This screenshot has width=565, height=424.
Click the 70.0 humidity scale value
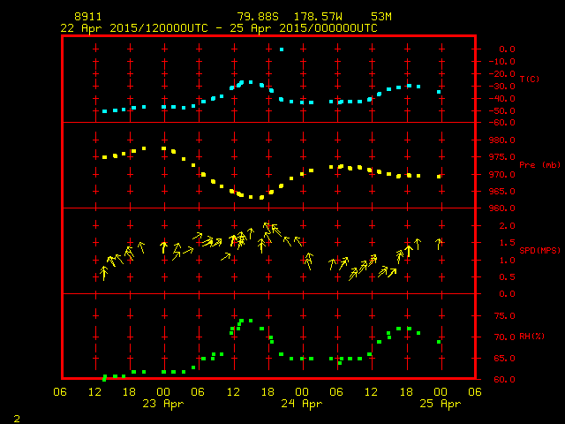click(504, 337)
